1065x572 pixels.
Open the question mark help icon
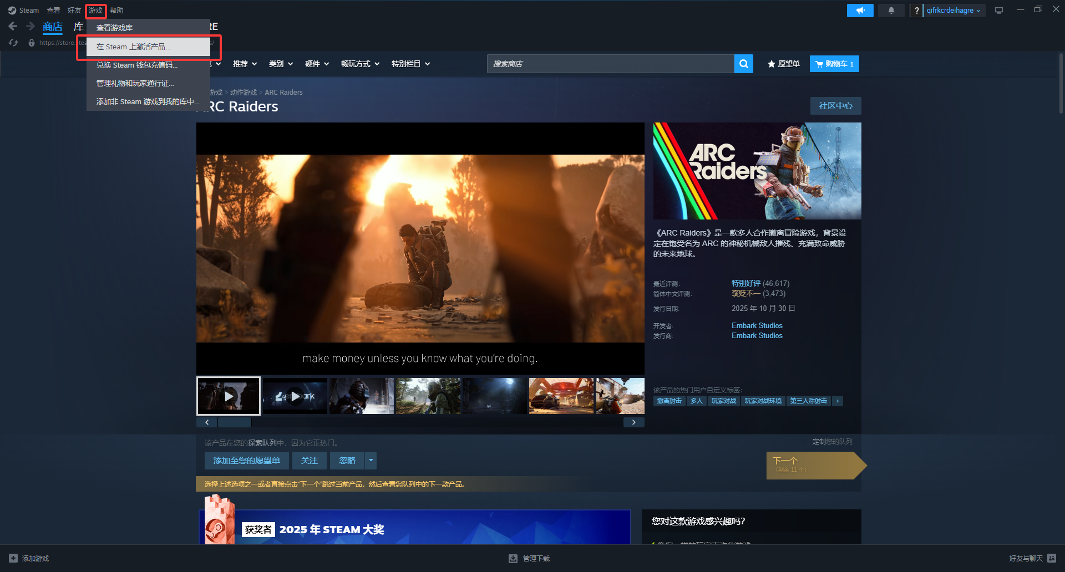916,11
